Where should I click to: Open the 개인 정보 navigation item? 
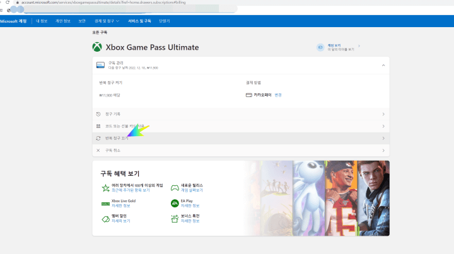coord(63,21)
